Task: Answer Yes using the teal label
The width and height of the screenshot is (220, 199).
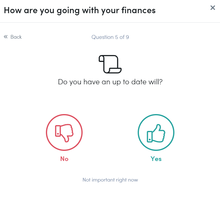Action: point(156,159)
